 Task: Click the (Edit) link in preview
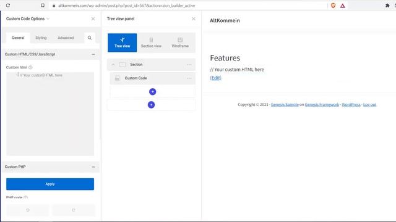click(x=216, y=78)
